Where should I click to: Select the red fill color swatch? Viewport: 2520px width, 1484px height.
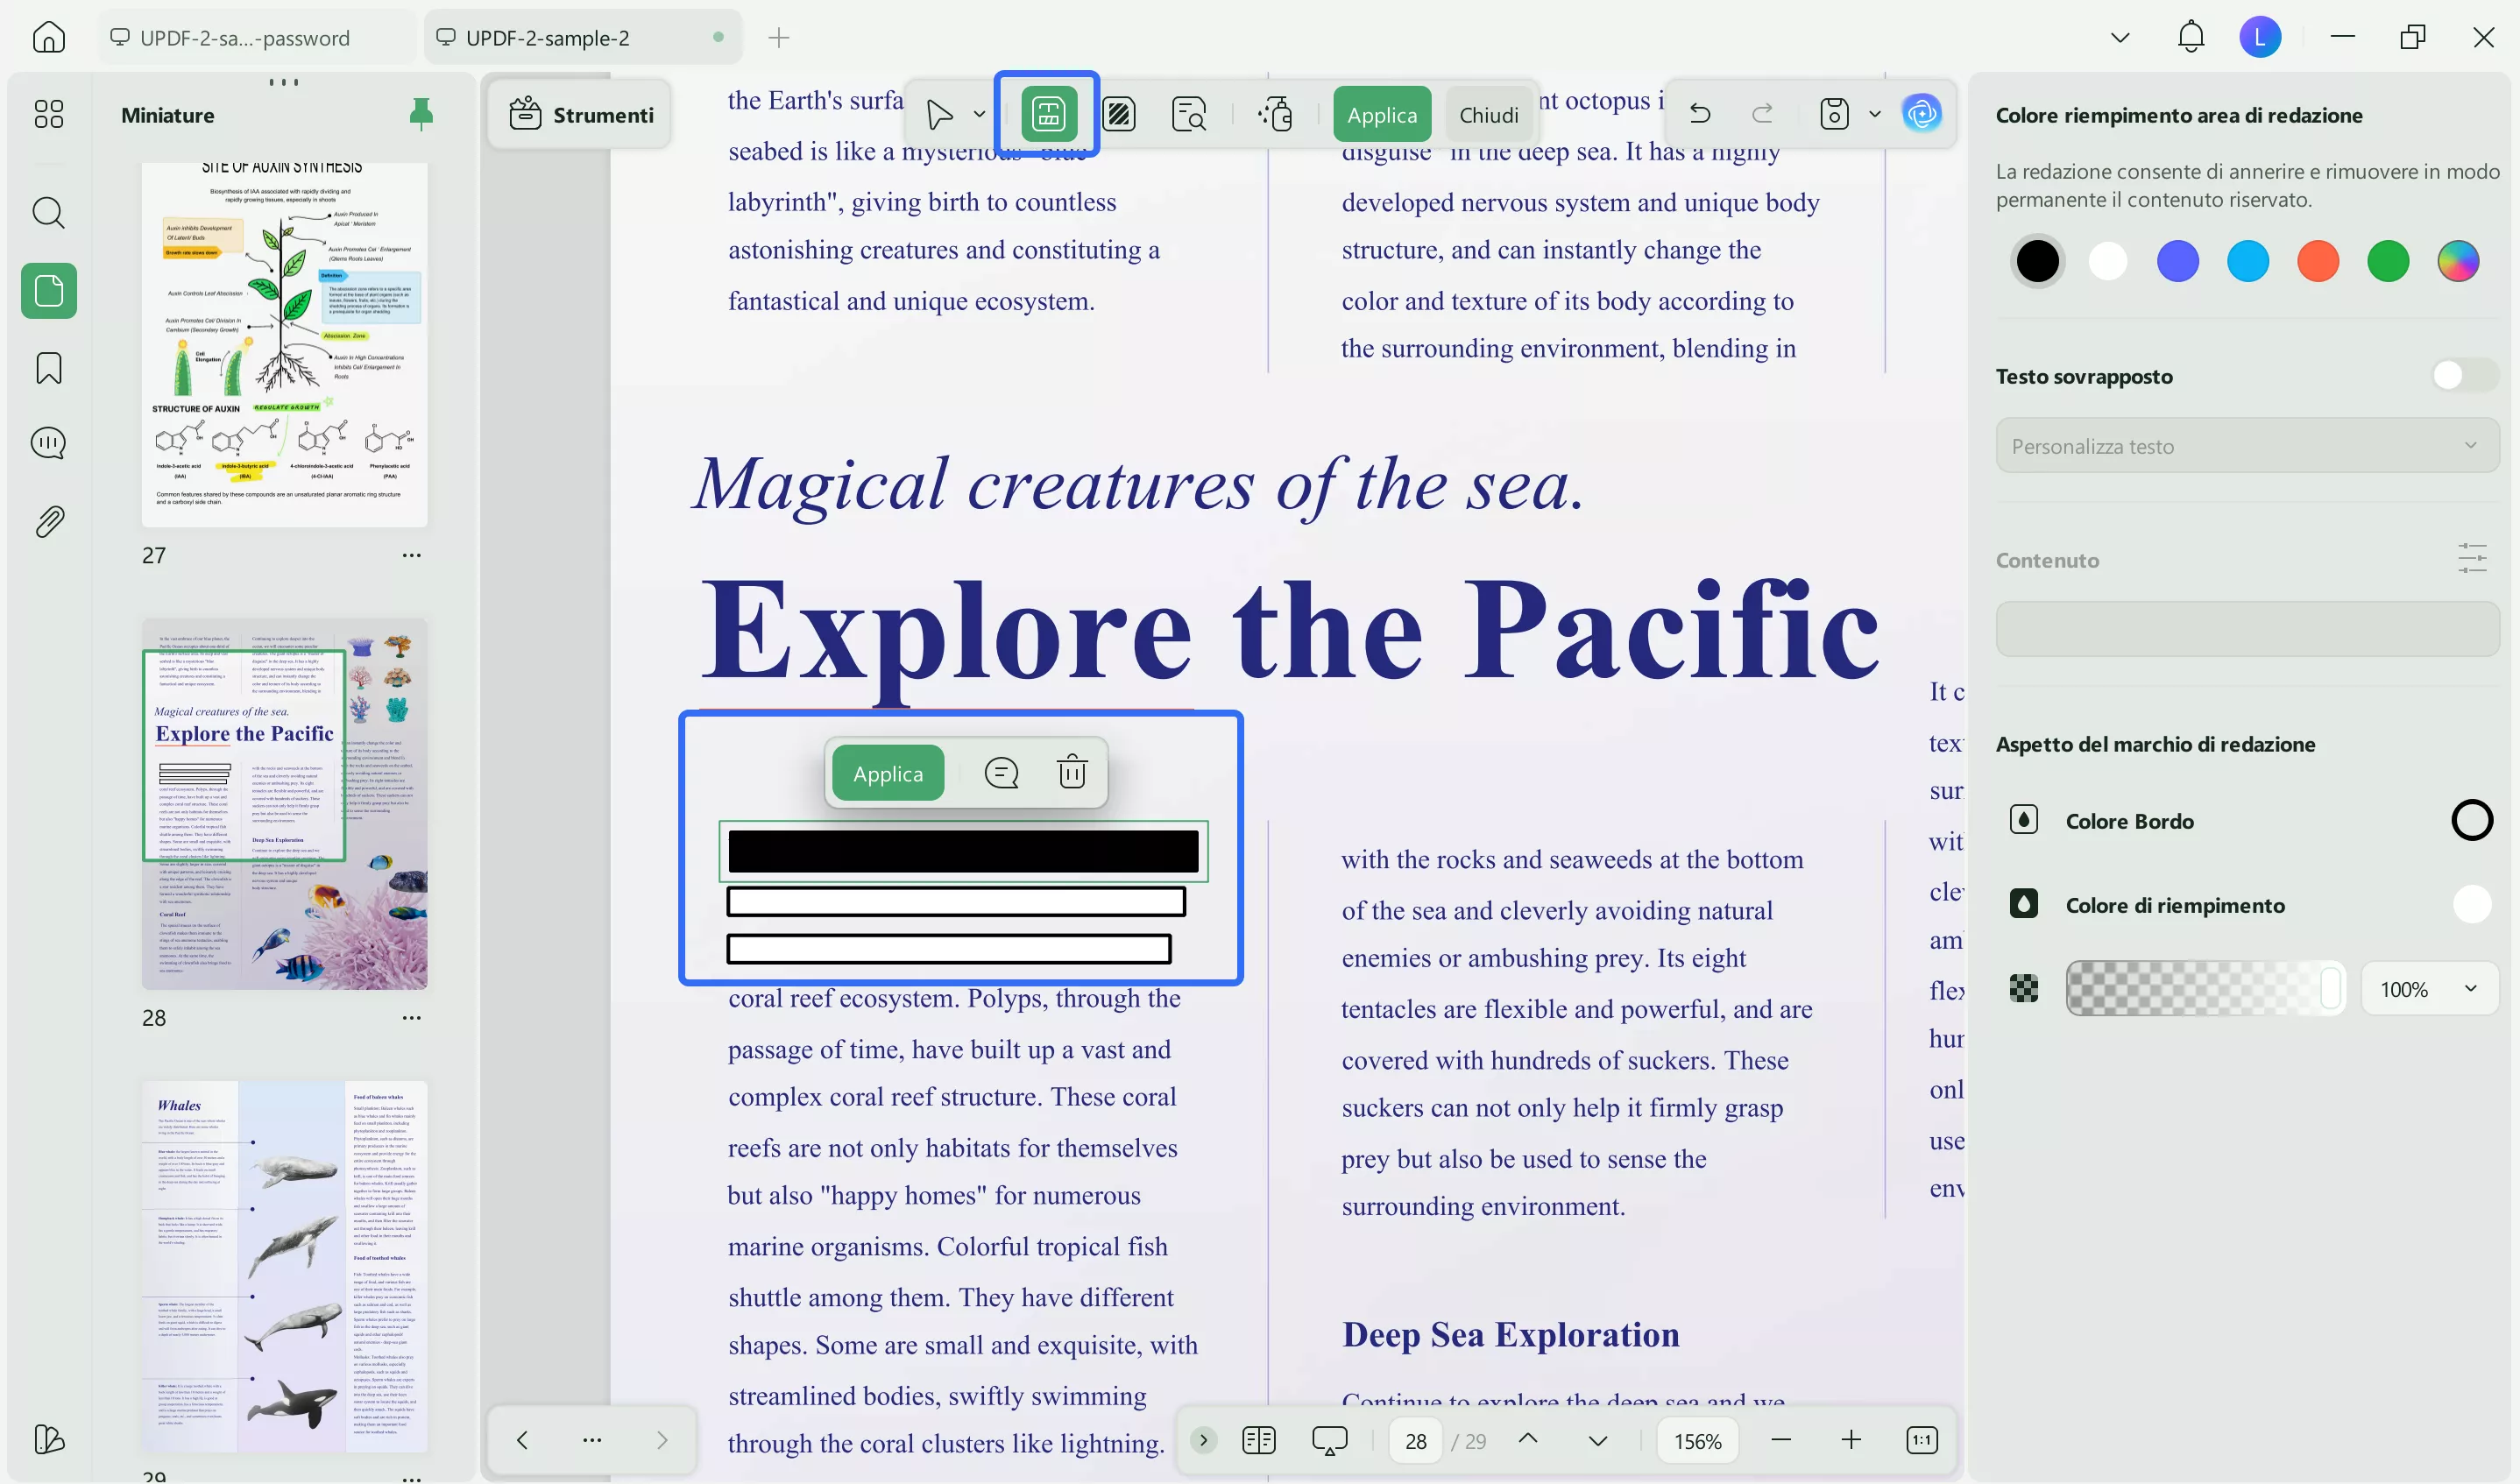pos(2318,262)
